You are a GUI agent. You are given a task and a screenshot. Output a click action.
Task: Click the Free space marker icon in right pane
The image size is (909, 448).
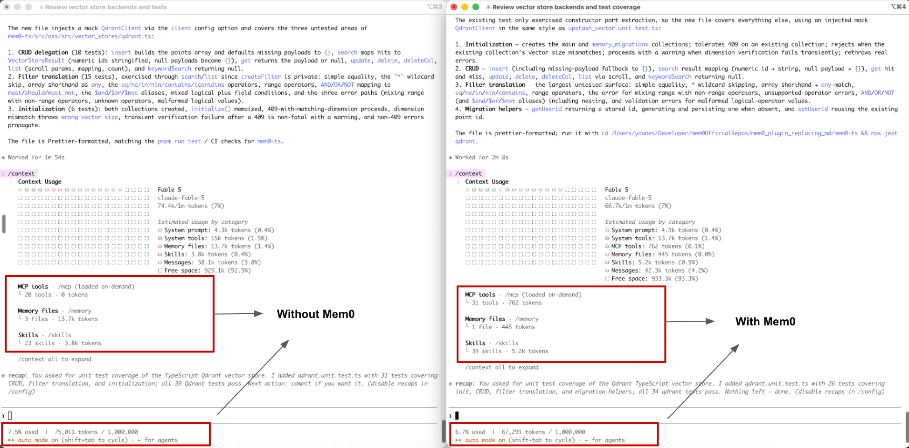pos(607,279)
